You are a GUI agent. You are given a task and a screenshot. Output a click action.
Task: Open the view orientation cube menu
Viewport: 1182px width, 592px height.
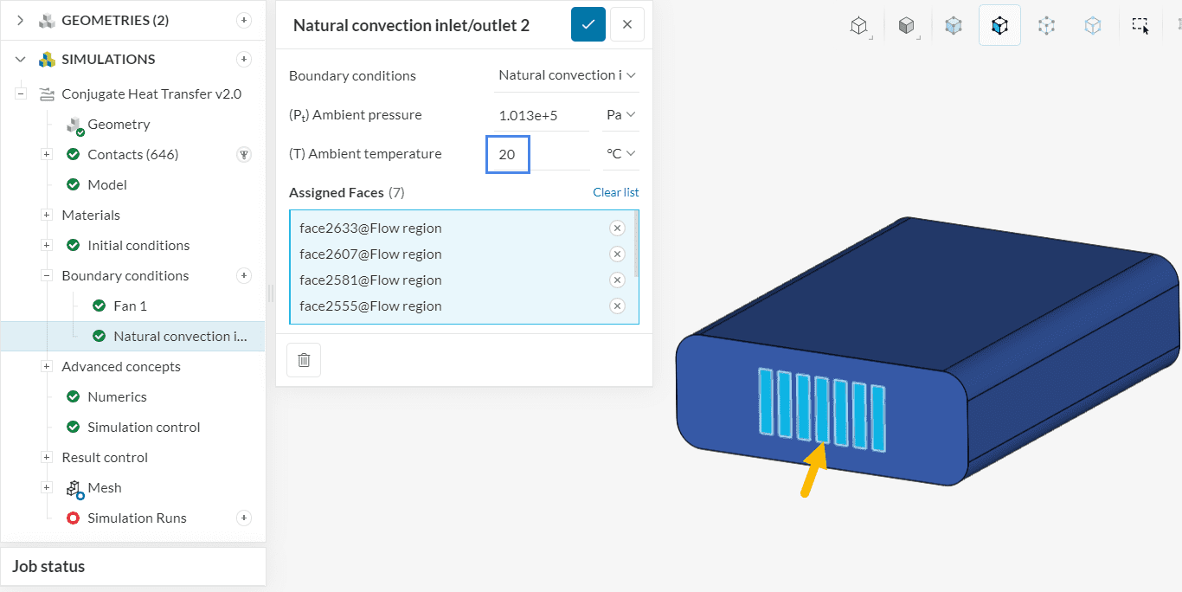tap(858, 26)
